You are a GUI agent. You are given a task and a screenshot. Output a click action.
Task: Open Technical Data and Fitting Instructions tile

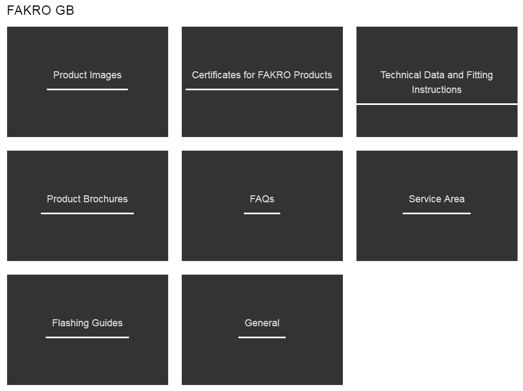pyautogui.click(x=437, y=82)
